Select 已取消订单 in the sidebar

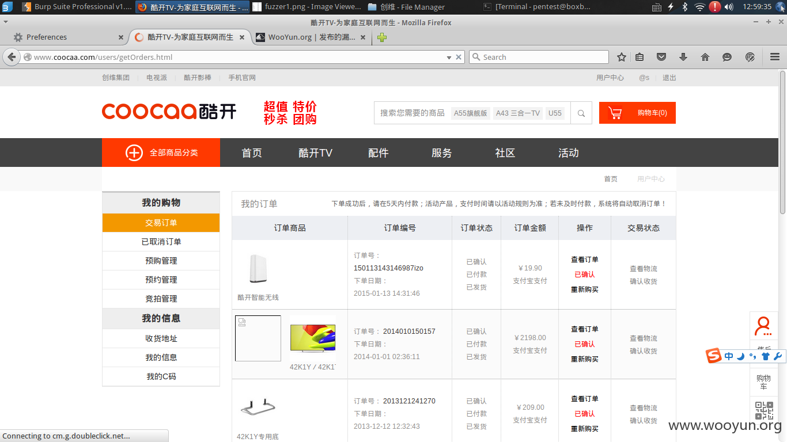pos(161,242)
